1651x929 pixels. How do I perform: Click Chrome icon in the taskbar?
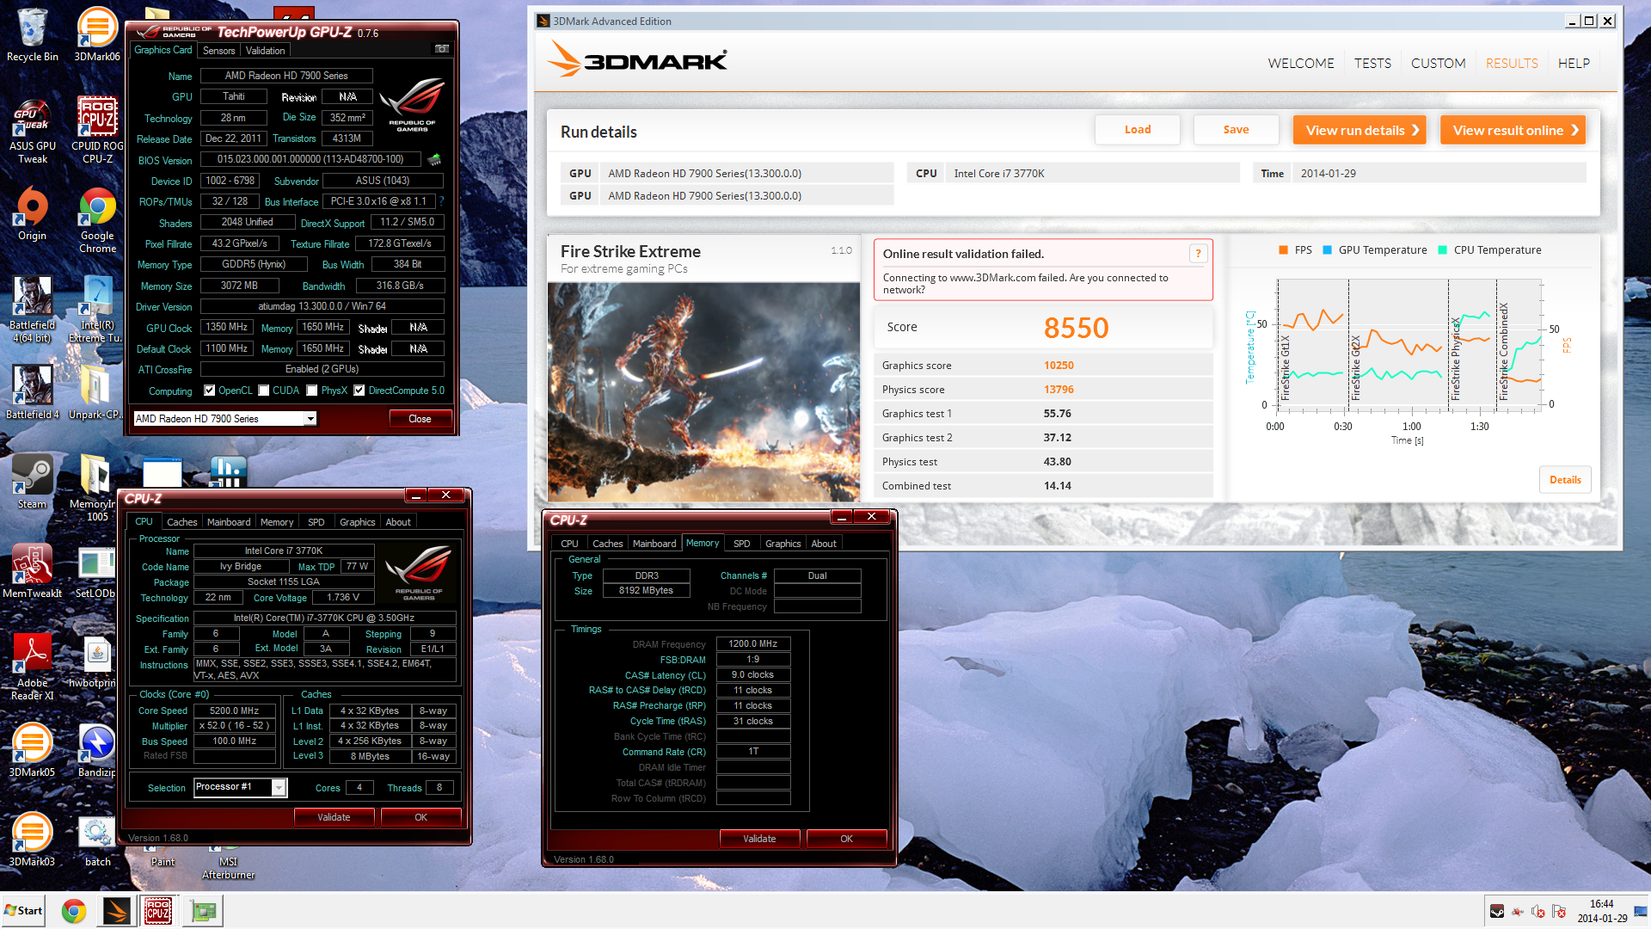pyautogui.click(x=74, y=911)
